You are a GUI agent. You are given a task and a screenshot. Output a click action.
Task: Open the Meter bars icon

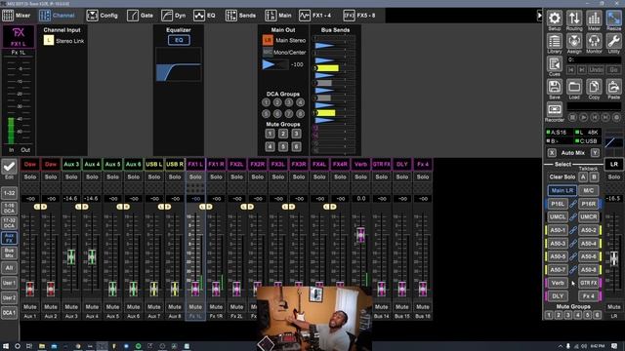click(594, 18)
